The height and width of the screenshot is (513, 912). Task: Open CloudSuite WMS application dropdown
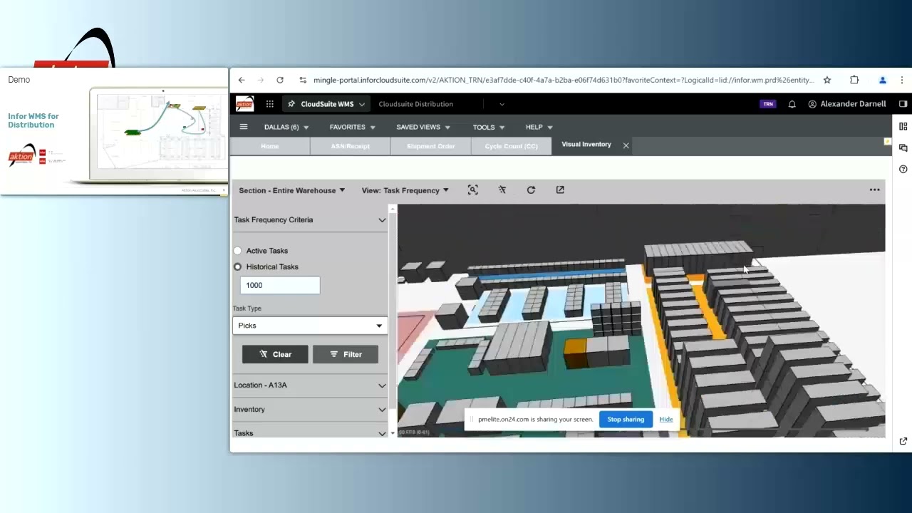326,104
